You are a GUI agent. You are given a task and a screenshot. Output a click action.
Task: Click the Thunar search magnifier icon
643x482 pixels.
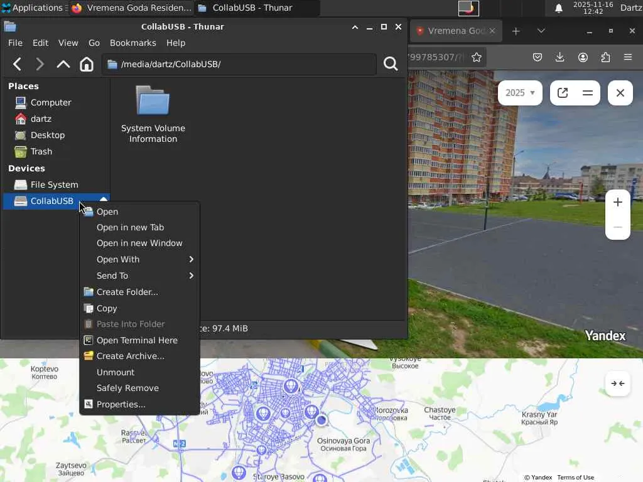coord(391,64)
